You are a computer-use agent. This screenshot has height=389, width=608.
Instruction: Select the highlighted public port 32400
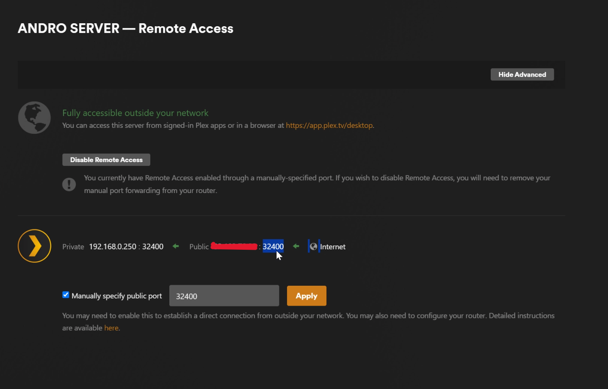coord(273,246)
